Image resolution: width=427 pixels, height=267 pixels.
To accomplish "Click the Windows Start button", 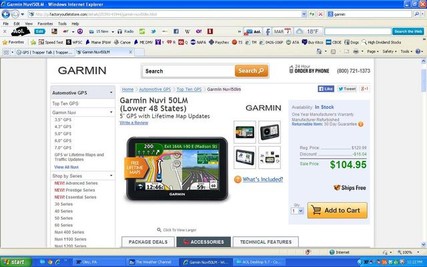I will 15,262.
